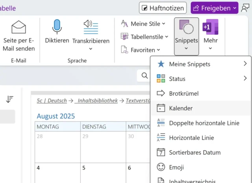Image resolution: width=252 pixels, height=183 pixels.
Task: Open the Transkribieren audio tool
Action: pos(91,27)
